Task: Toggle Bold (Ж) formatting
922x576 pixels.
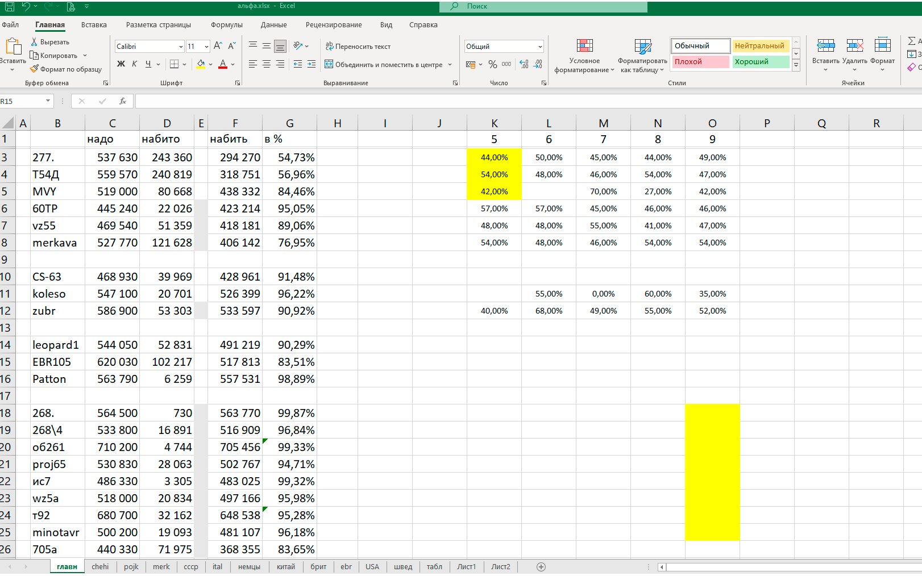Action: pos(121,64)
